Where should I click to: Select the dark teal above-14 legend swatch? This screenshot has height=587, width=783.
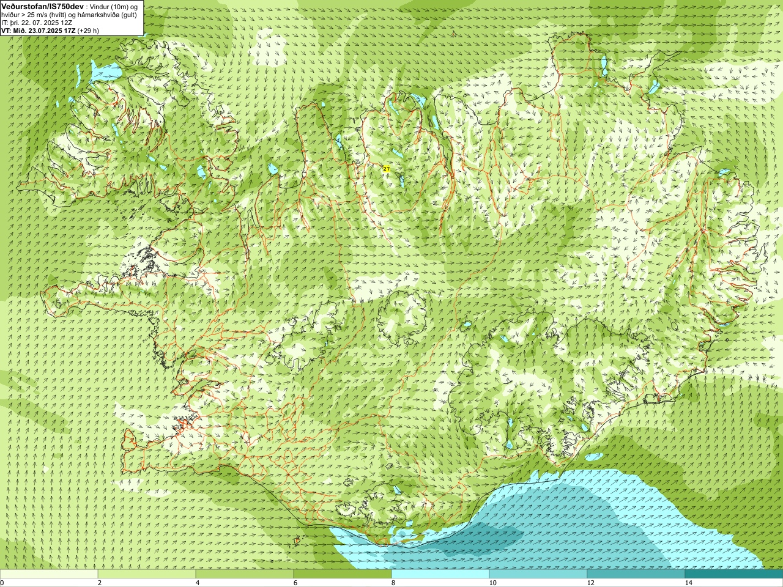[734, 574]
